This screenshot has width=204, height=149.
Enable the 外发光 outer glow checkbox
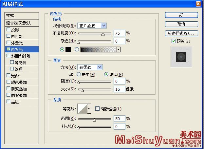pyautogui.click(x=8, y=43)
